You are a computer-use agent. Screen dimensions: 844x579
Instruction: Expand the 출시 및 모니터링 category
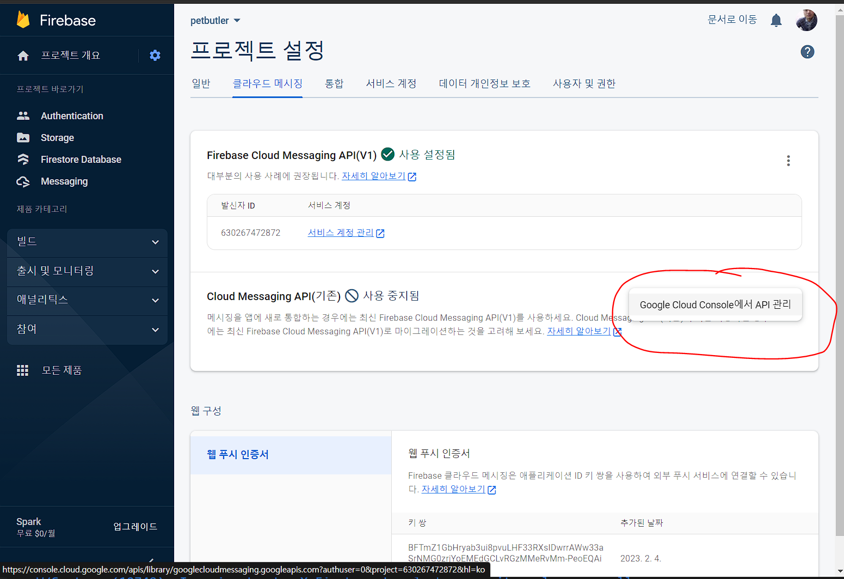[87, 271]
